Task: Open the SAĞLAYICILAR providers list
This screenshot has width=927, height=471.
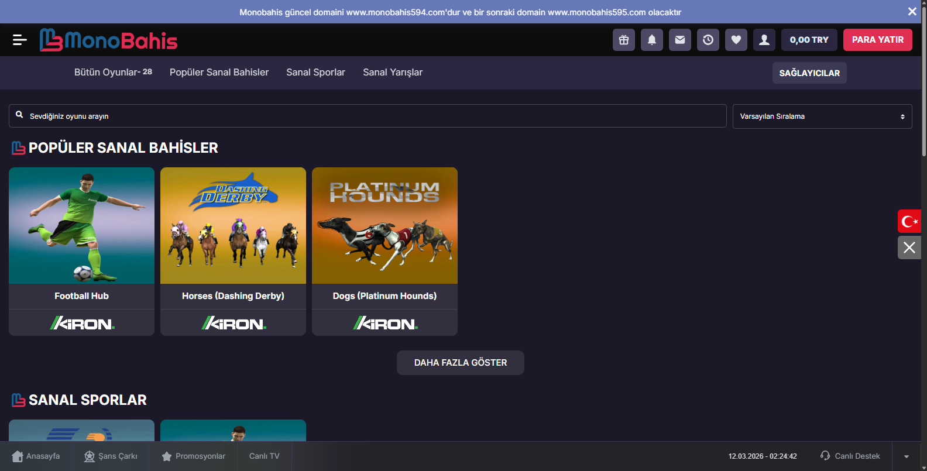Action: click(x=809, y=73)
